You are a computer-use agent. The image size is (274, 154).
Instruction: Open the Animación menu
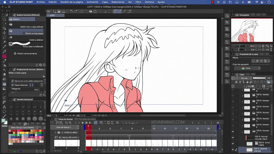click(93, 2)
